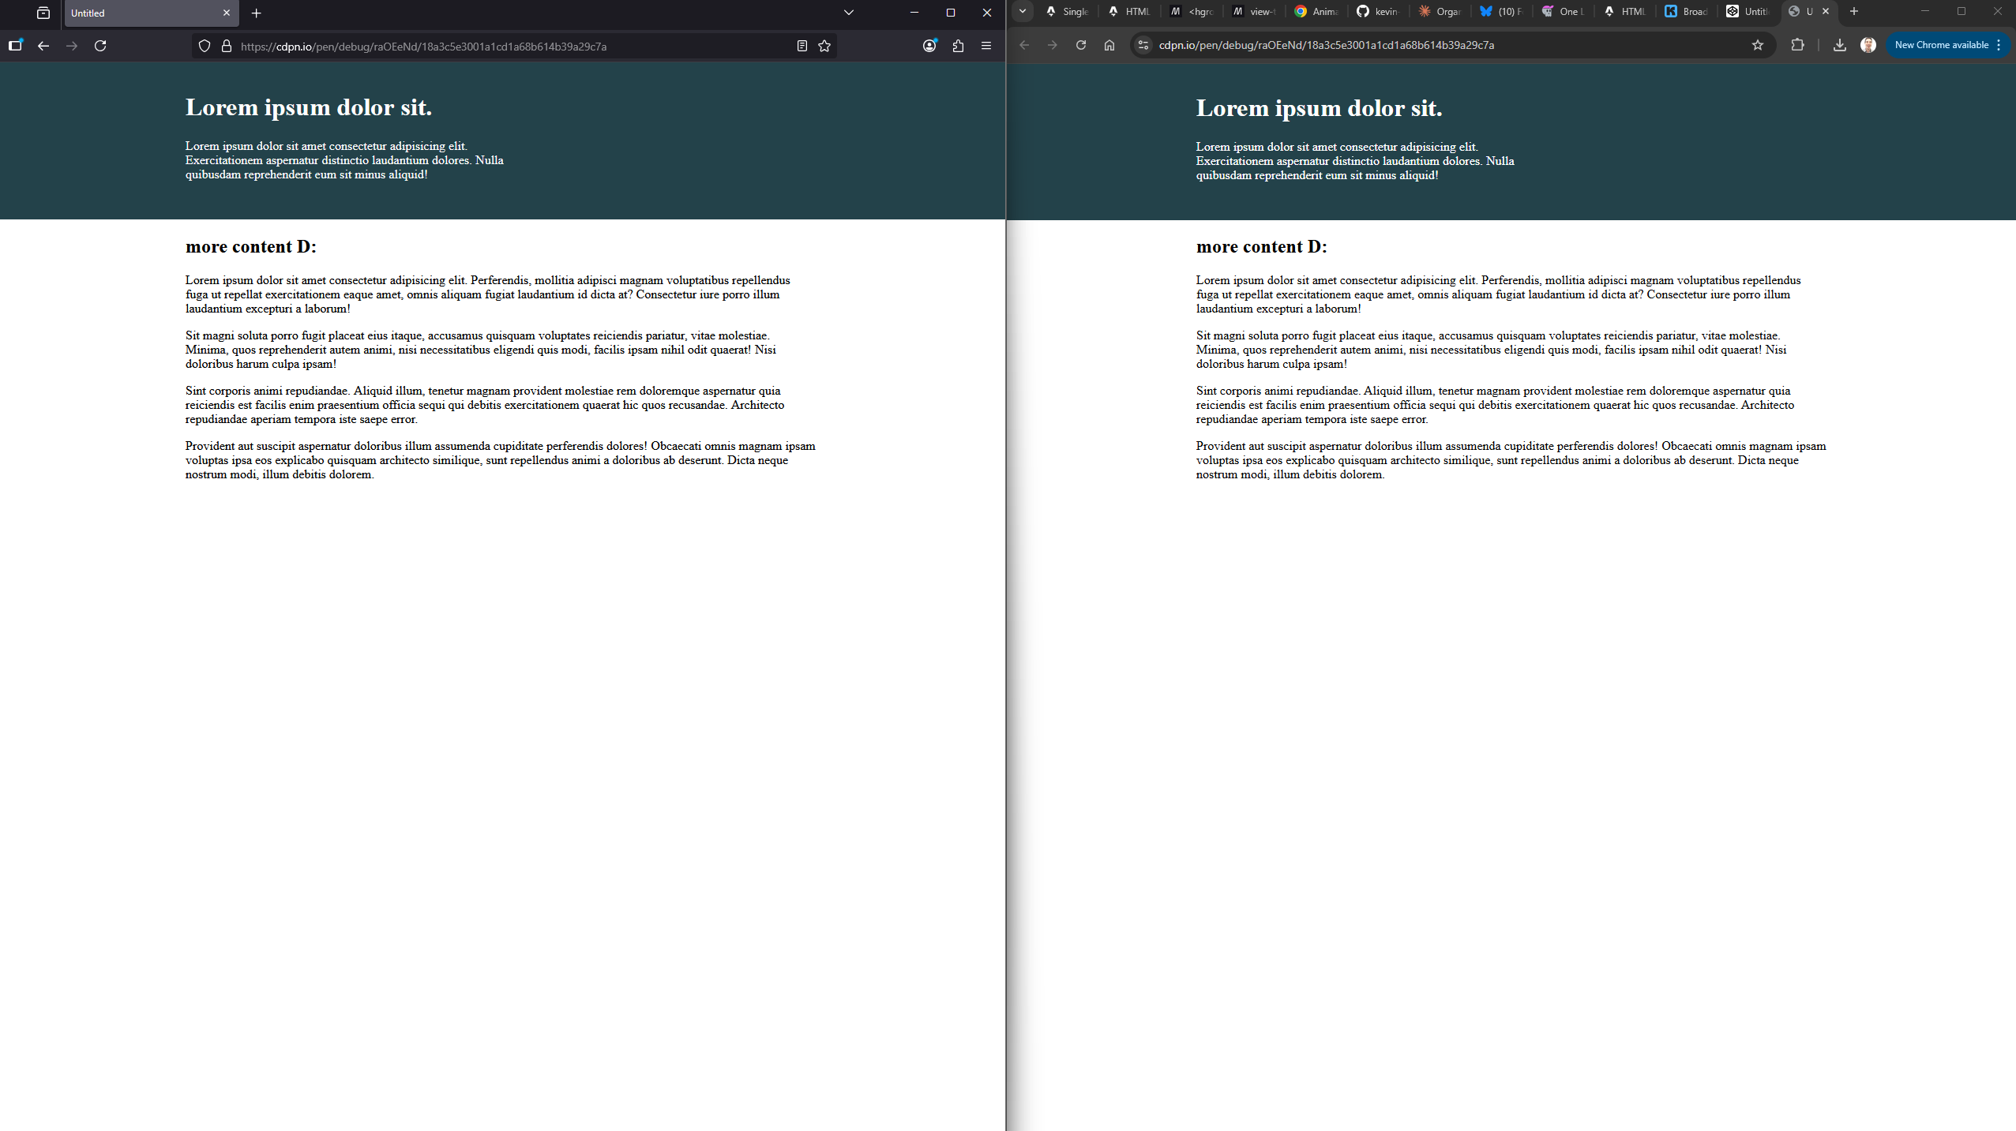
Task: Switch to the GitHub 'kevin' tab
Action: tap(1378, 11)
